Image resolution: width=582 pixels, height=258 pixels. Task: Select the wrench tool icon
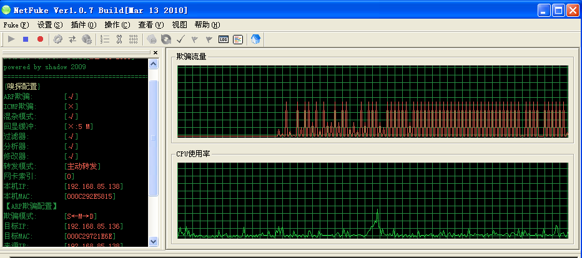coord(119,39)
